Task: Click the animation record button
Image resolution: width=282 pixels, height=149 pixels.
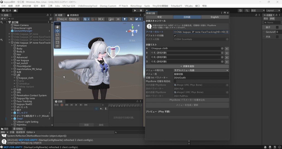Action: (62, 105)
